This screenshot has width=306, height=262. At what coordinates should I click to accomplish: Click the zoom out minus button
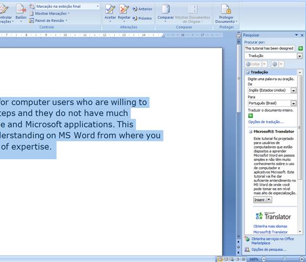click(264, 259)
